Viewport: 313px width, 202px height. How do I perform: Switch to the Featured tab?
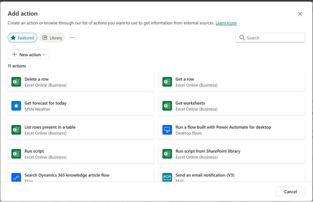point(22,38)
